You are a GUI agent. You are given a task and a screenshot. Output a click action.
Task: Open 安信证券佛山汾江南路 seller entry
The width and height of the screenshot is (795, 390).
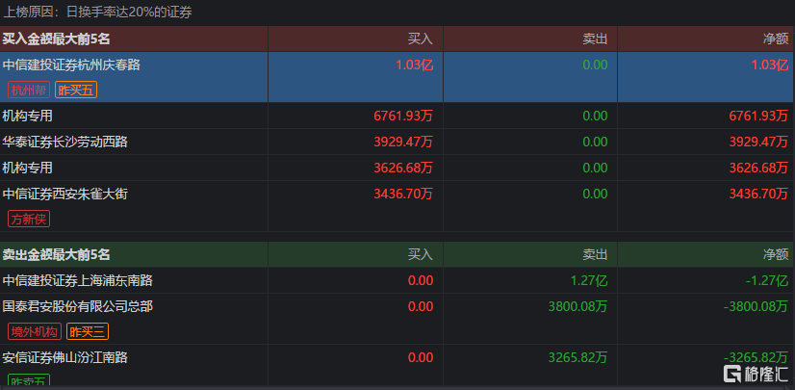[397, 367]
